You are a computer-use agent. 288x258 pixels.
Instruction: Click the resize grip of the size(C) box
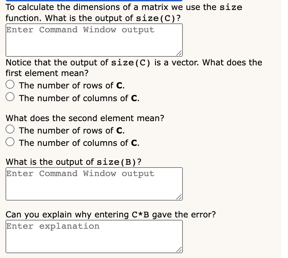179,53
